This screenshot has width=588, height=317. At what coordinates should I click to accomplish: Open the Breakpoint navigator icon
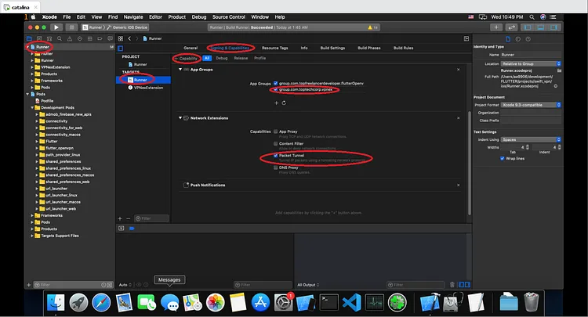pyautogui.click(x=100, y=38)
